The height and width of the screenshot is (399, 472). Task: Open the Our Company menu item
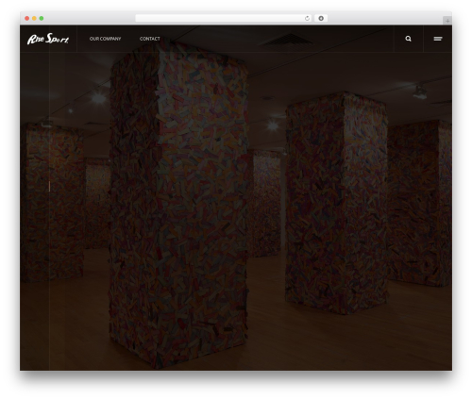[105, 39]
